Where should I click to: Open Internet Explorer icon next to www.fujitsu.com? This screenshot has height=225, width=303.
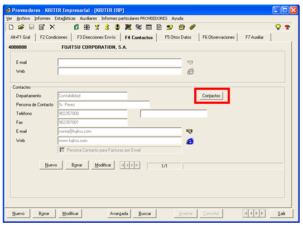pos(190,141)
